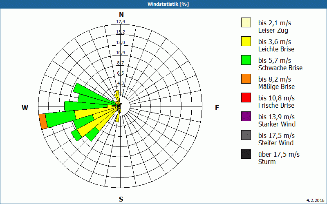The width and height of the screenshot is (327, 204).
Task: Click the 'Sturm' legend label
Action: 267,162
